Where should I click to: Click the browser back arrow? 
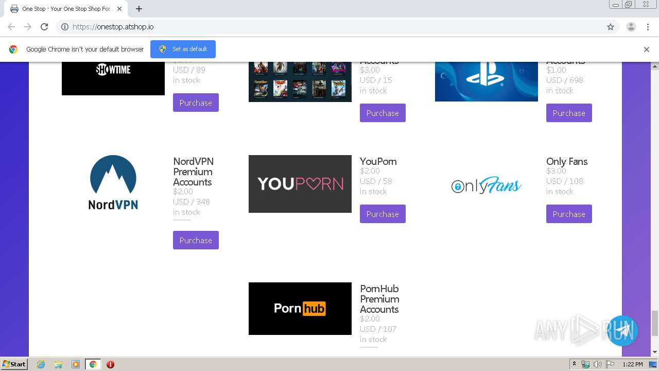11,27
